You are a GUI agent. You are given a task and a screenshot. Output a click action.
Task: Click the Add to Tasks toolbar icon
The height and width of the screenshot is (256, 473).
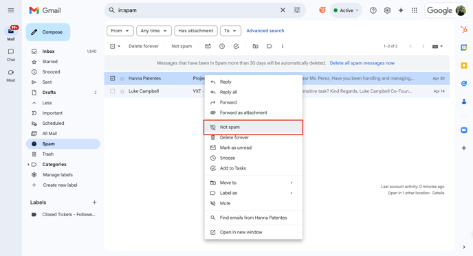236,47
